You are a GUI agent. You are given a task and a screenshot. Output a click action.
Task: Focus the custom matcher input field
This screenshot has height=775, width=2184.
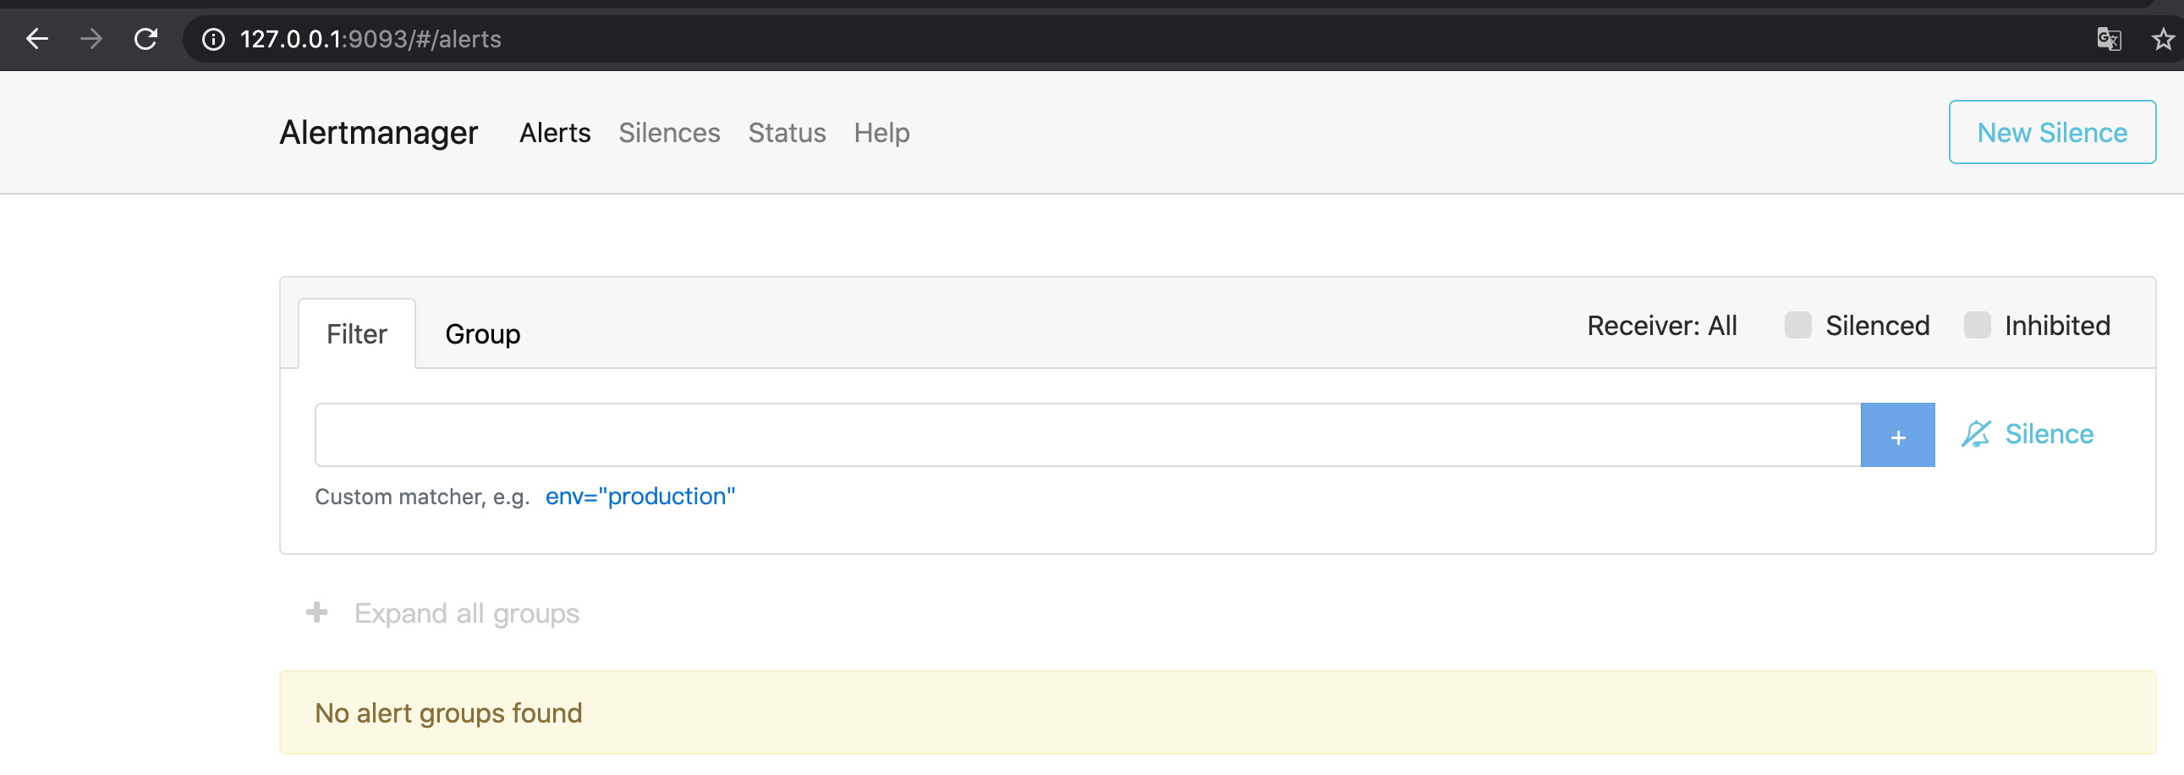pos(1087,435)
